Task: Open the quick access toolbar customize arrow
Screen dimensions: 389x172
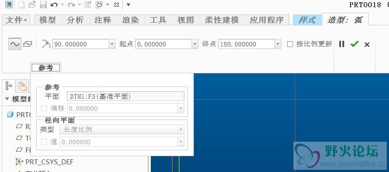Action: coord(128,5)
